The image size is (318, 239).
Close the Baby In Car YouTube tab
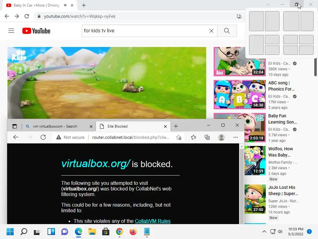[x=72, y=5]
